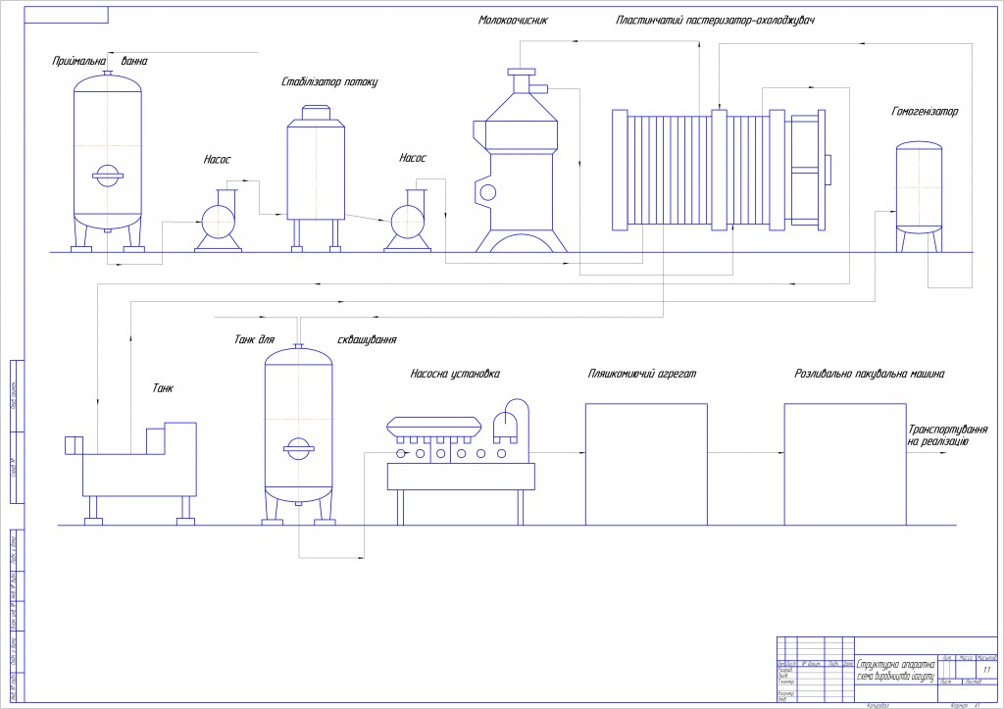Viewport: 1004px width, 709px height.
Task: Click the scale value '1:1' in title block
Action: tap(986, 670)
